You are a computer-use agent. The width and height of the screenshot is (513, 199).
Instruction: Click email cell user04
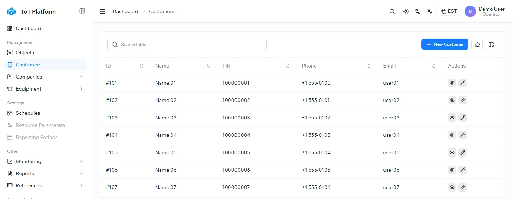(x=391, y=135)
